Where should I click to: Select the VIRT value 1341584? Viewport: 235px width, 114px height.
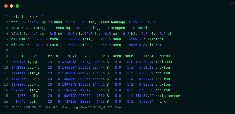69,68
